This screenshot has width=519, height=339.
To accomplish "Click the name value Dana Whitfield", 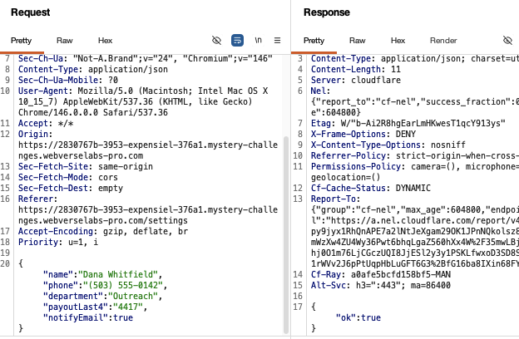I will click(118, 274).
